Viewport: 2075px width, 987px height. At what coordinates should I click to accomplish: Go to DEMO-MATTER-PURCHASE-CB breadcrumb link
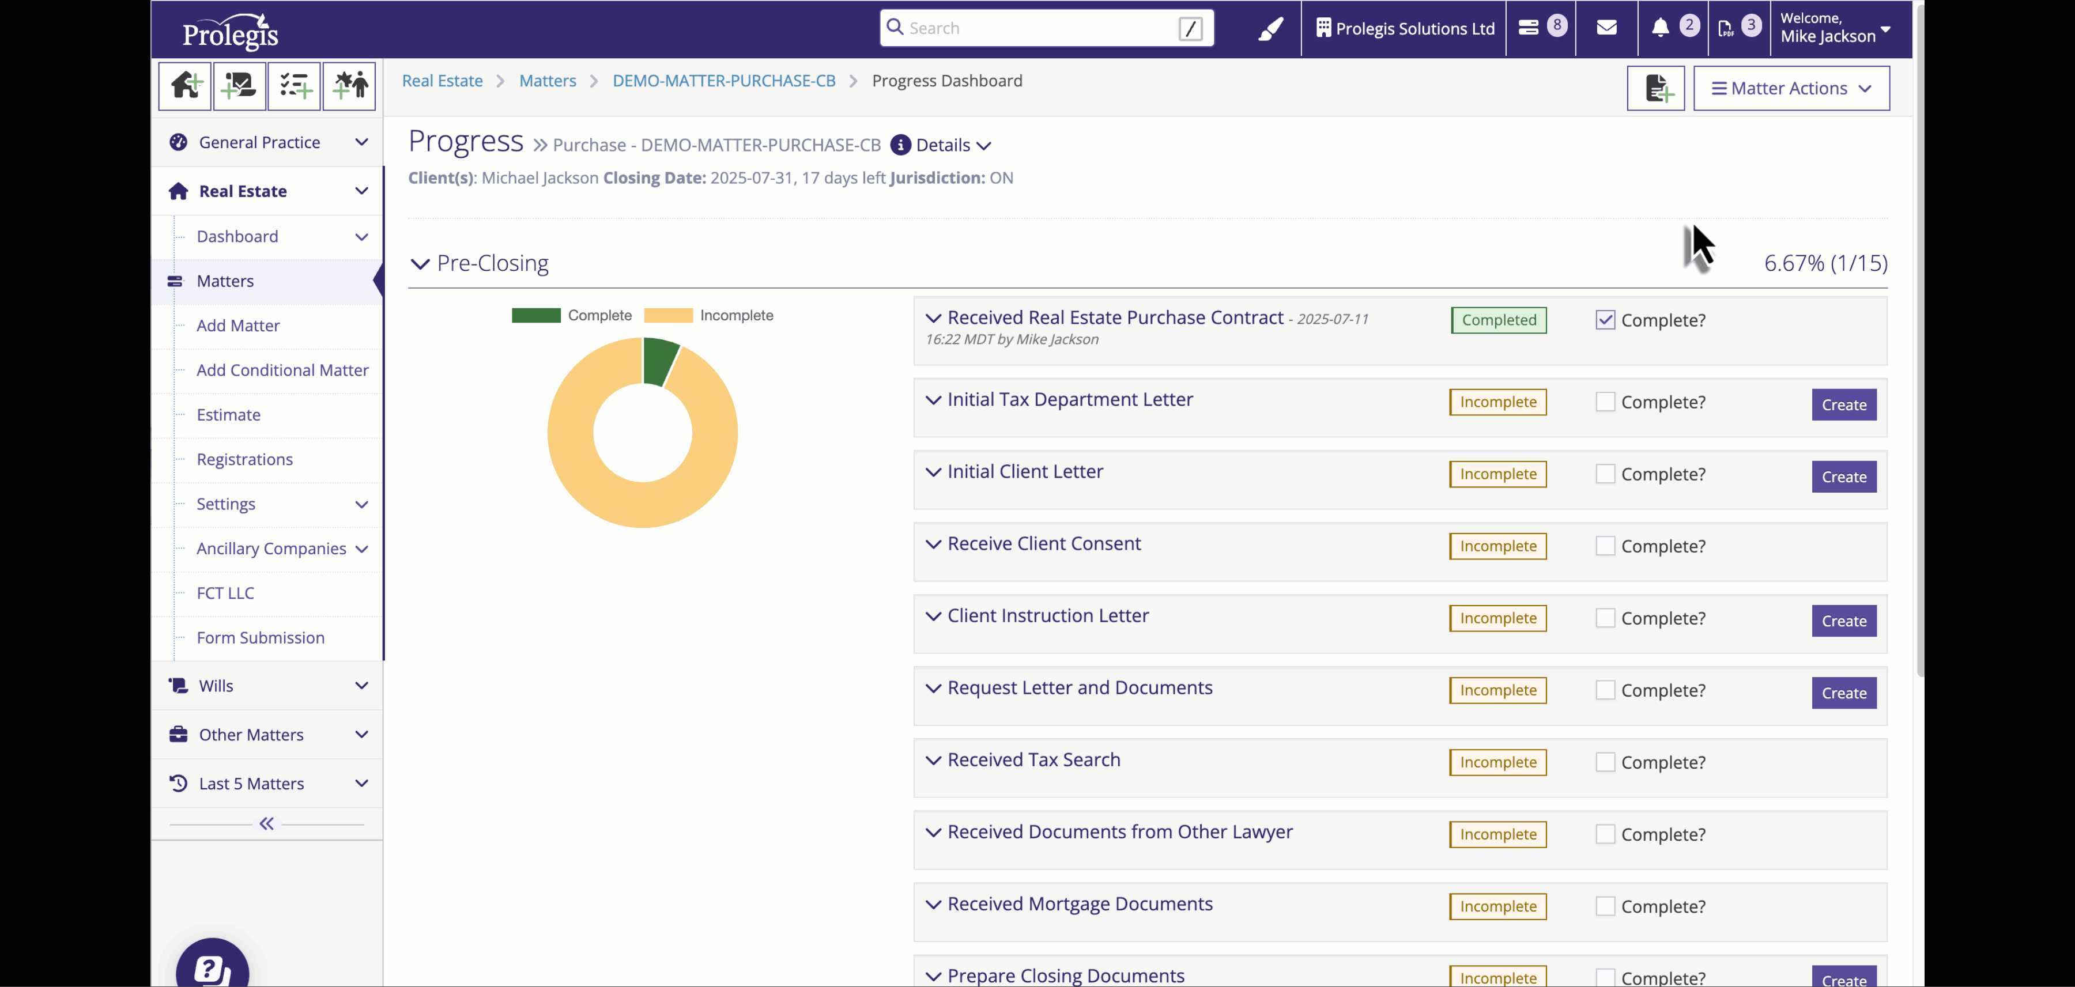[x=723, y=81]
